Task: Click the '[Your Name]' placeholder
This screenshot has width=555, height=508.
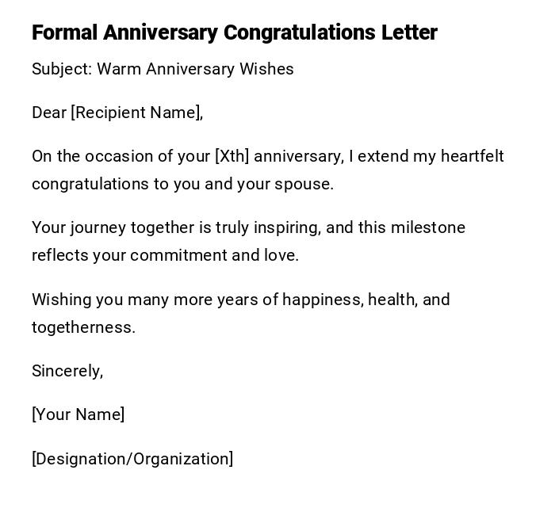Action: pos(78,414)
